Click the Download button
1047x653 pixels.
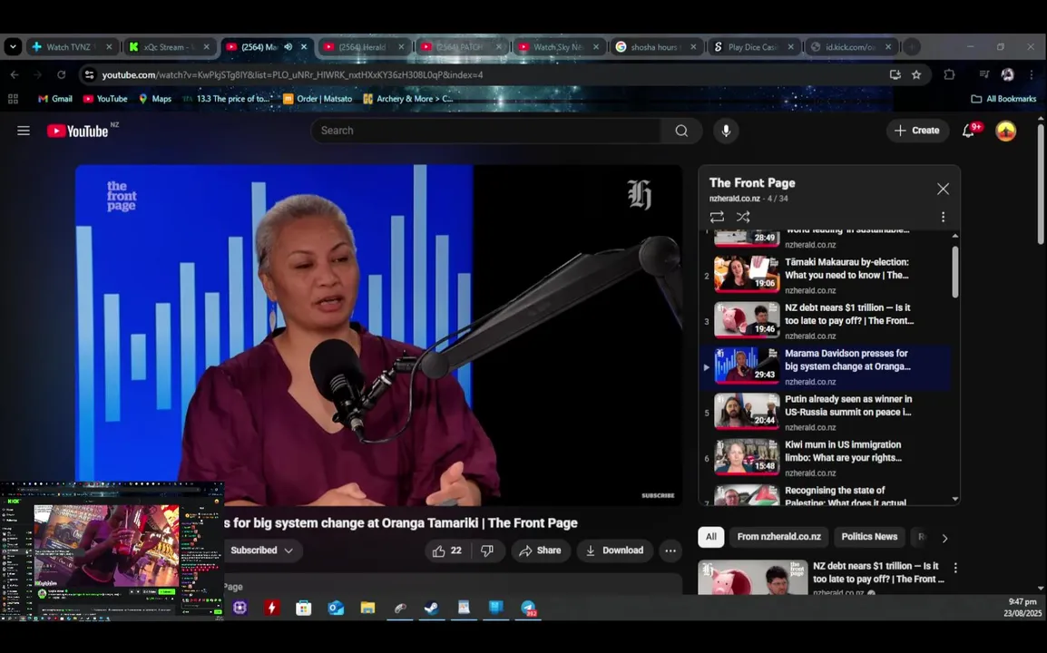pos(614,551)
